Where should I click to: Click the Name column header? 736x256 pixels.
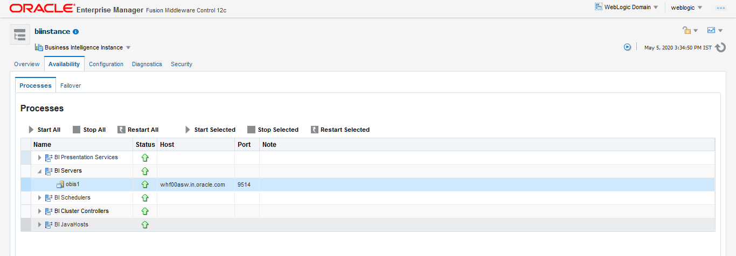(82, 145)
